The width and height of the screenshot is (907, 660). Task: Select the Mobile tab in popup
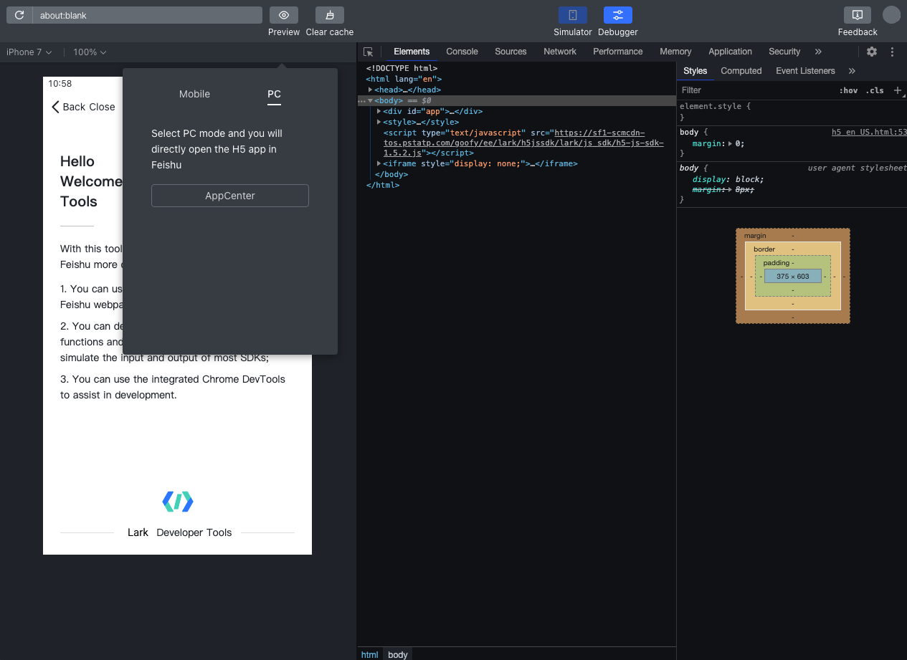pos(194,94)
